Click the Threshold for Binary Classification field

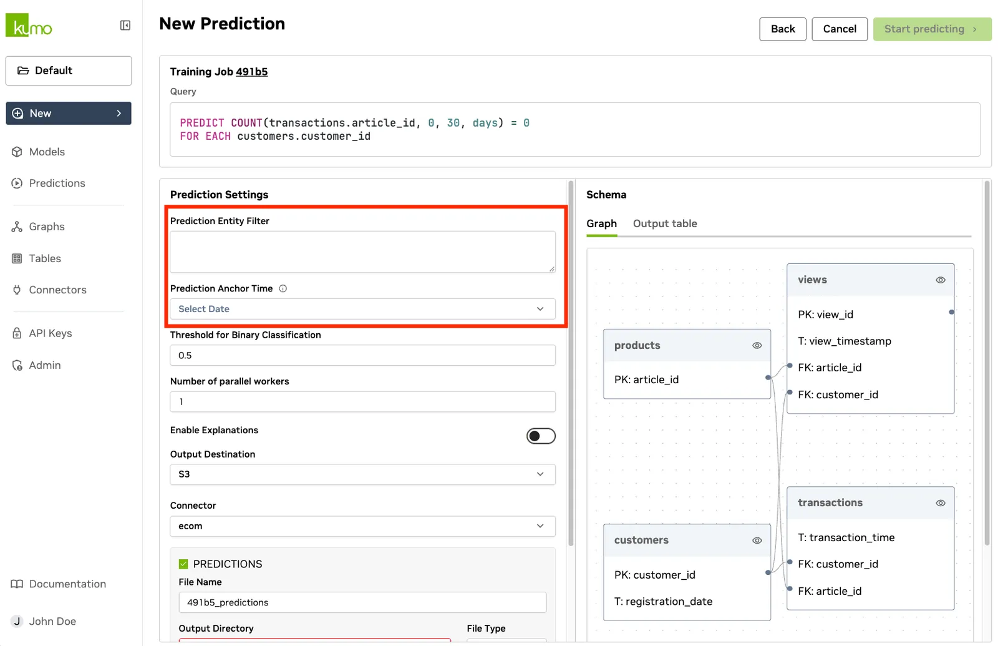click(x=362, y=355)
